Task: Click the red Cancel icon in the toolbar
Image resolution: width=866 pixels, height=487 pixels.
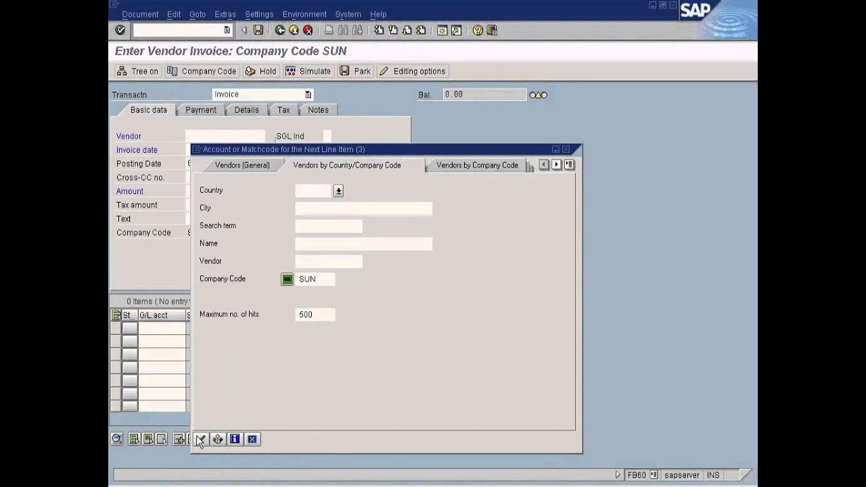Action: click(x=308, y=30)
